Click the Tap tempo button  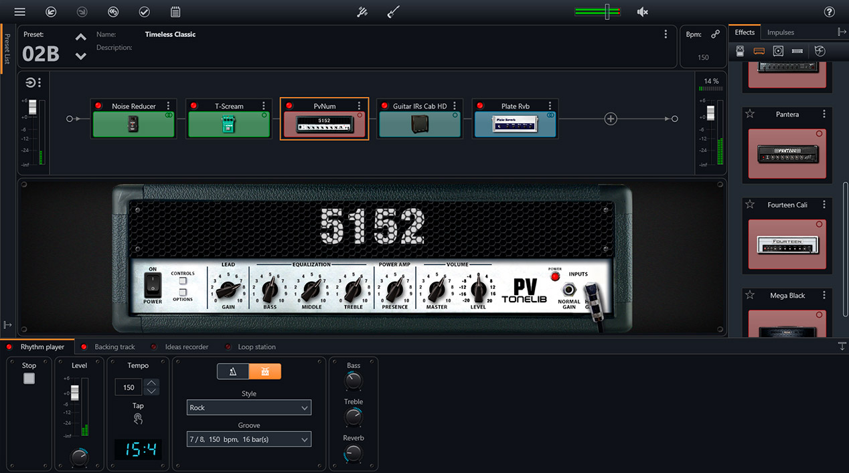pyautogui.click(x=138, y=419)
